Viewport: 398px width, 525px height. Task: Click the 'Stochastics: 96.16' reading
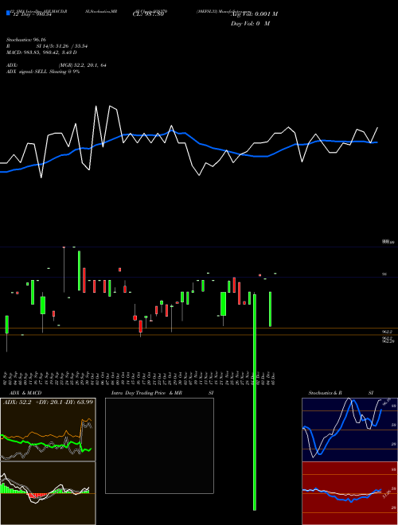[26, 40]
